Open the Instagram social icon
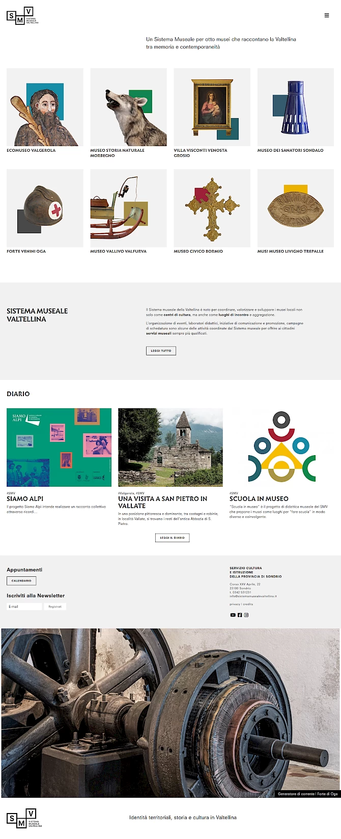Screen dimensions: 341x839 tap(246, 615)
